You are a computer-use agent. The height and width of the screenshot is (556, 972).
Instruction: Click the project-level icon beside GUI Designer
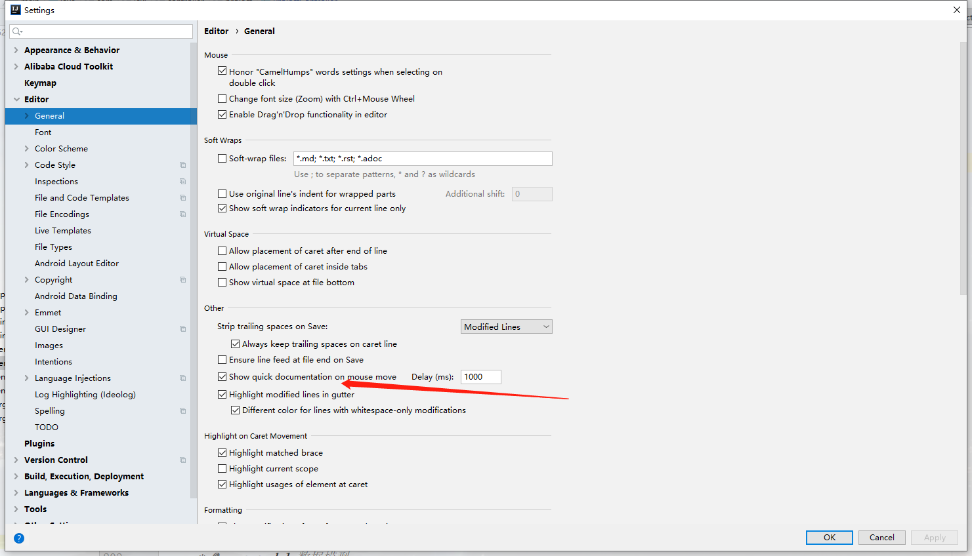pos(182,329)
